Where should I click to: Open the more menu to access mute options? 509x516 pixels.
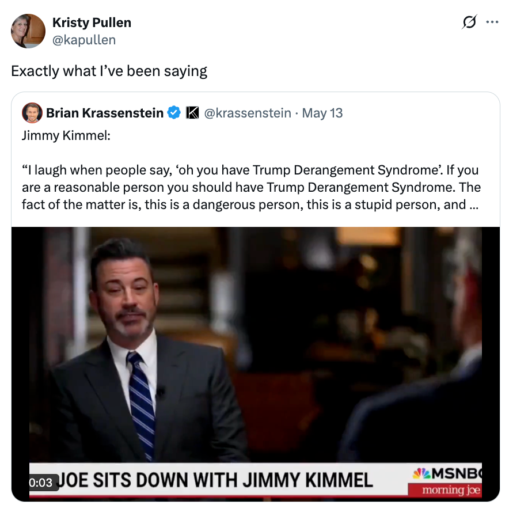coord(492,21)
